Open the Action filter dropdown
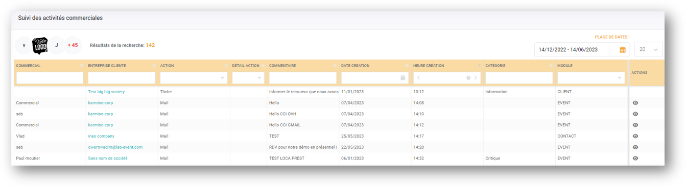The image size is (686, 187). [222, 78]
